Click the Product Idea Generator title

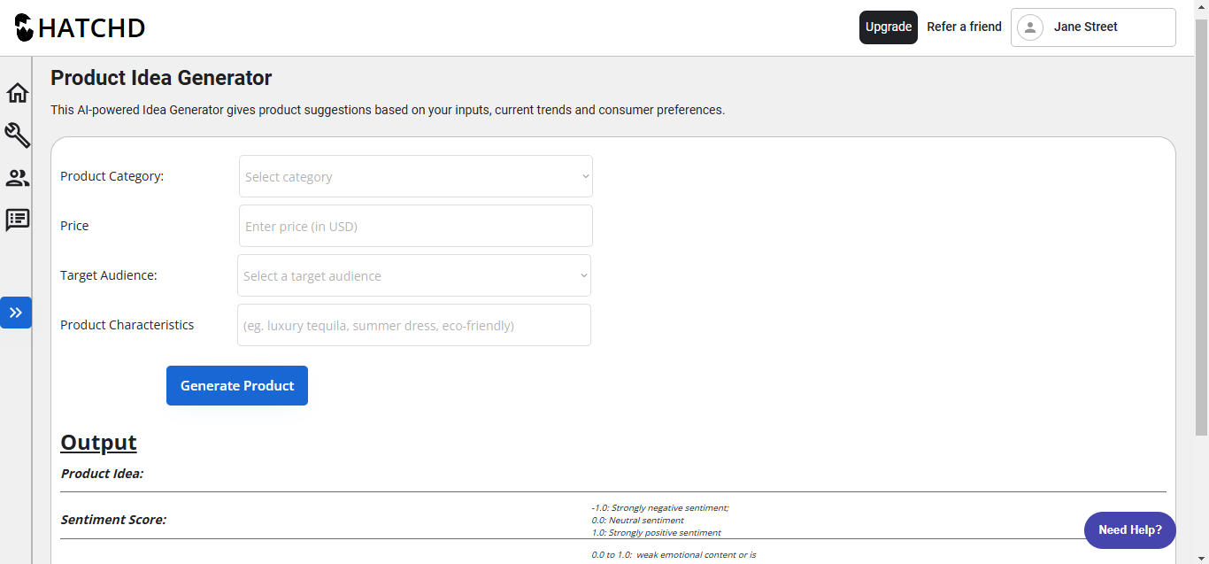click(x=161, y=78)
